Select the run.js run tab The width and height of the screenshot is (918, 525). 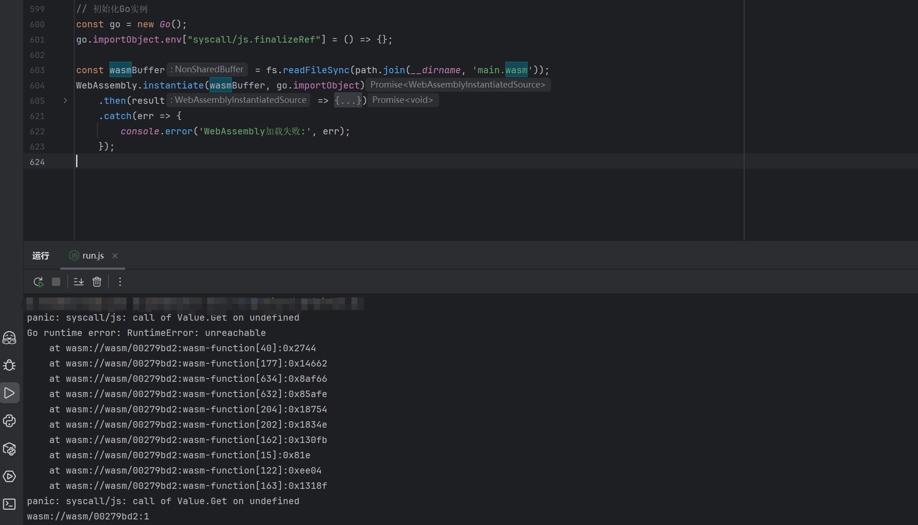(x=93, y=256)
